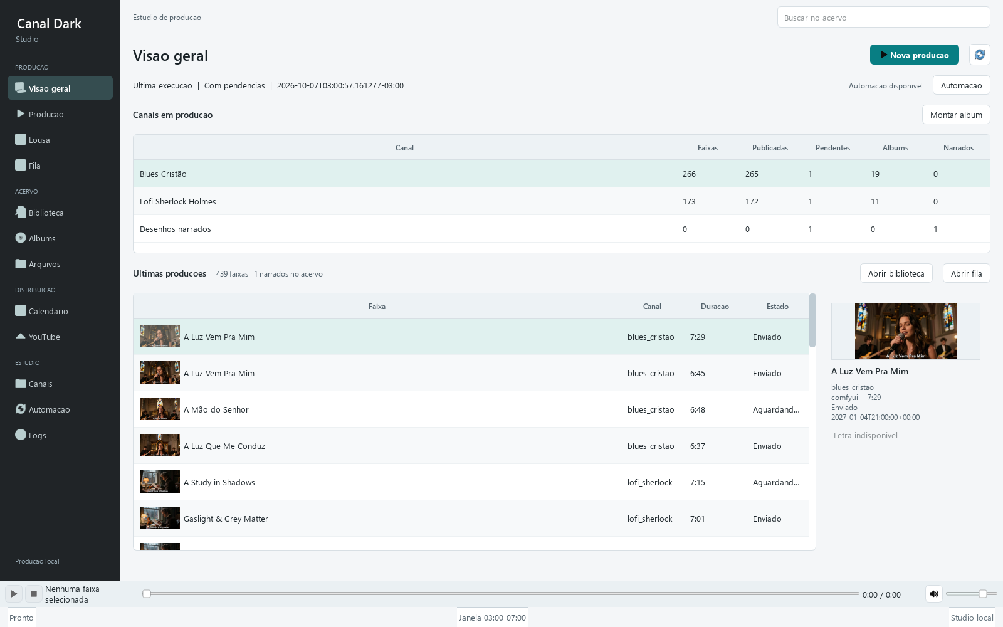The image size is (1003, 627).
Task: Open Lousa from the sidebar
Action: 60,140
